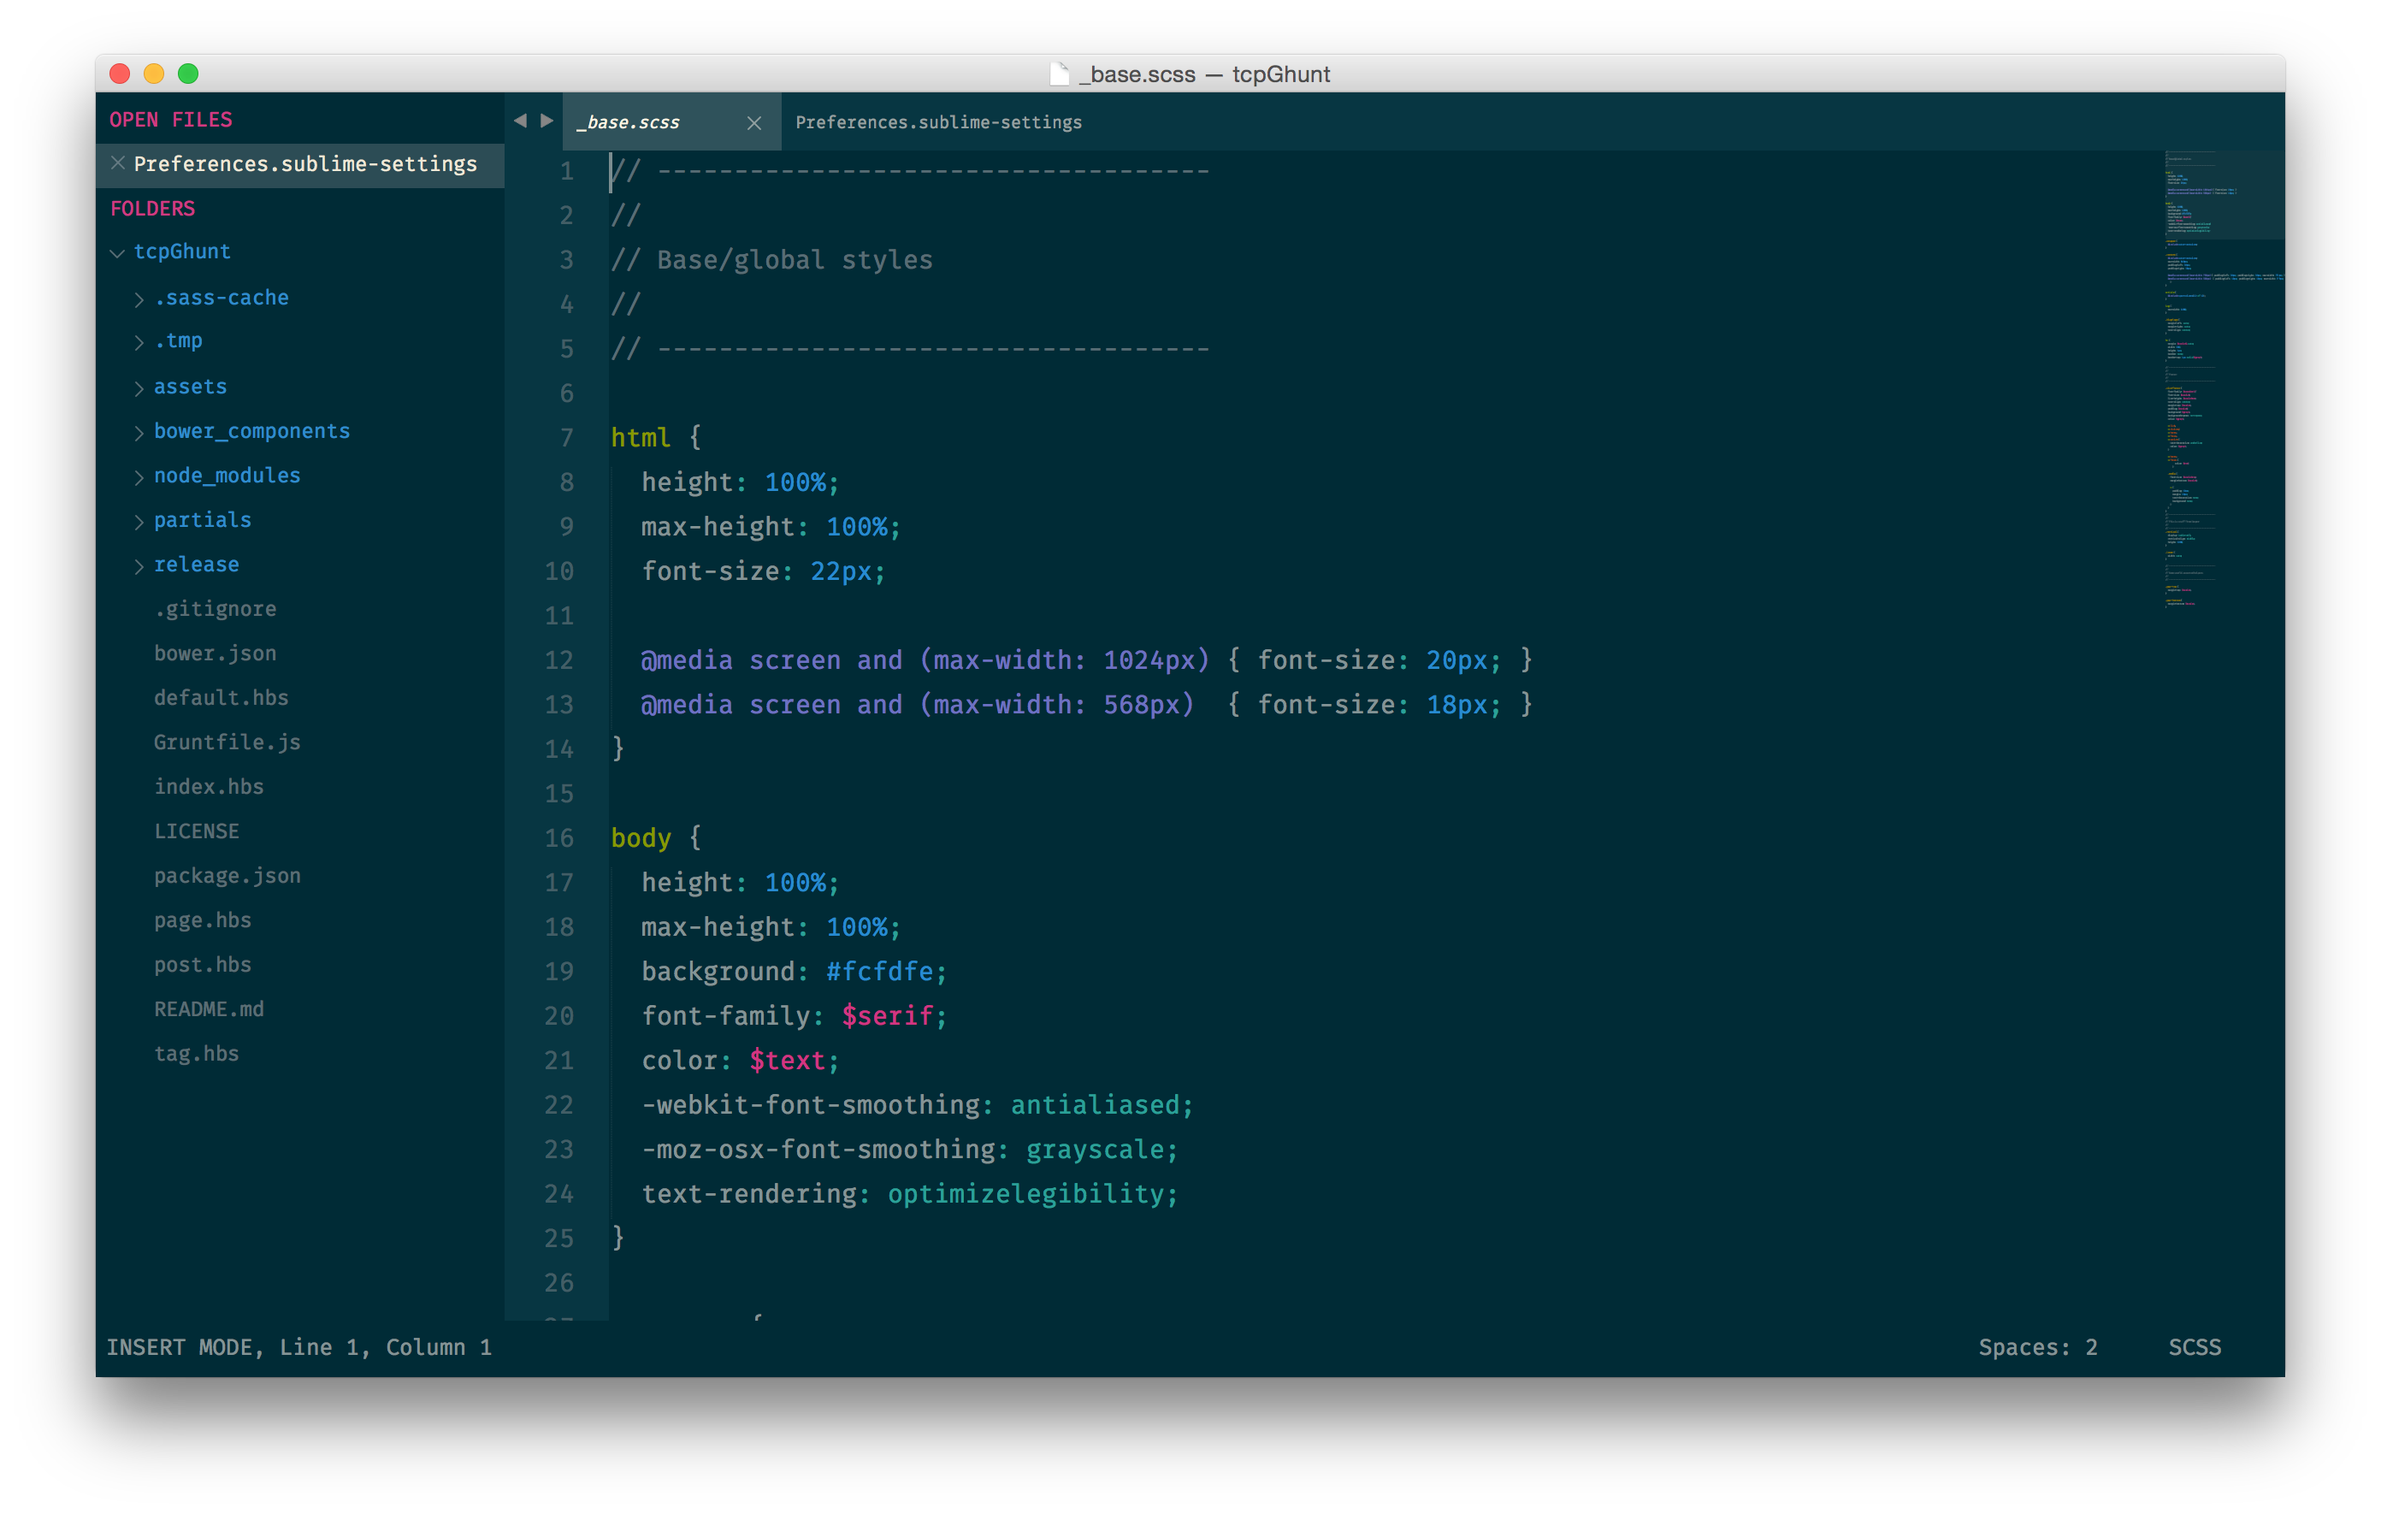Click line number 16 in gutter
Image resolution: width=2381 pixels, height=1514 pixels.
[x=558, y=838]
